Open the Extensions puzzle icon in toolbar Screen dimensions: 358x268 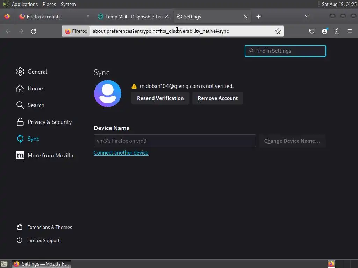pyautogui.click(x=337, y=31)
